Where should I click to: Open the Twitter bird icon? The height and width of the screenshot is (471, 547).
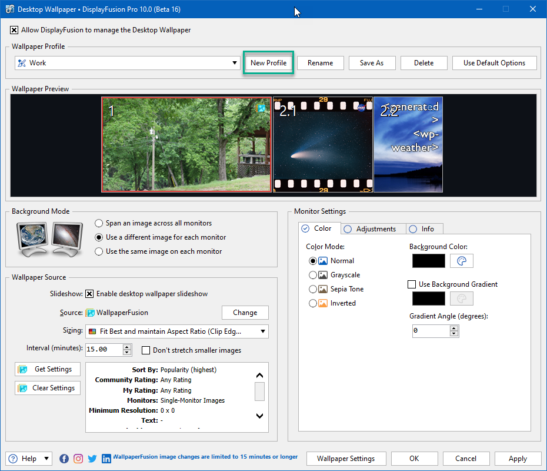[x=92, y=459]
